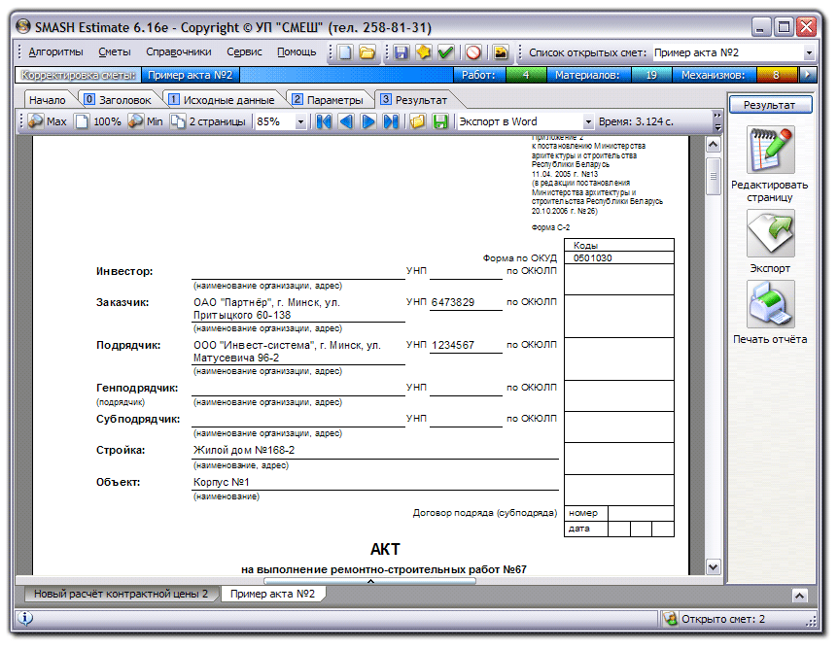Open estimate using the folder icon

pyautogui.click(x=367, y=52)
